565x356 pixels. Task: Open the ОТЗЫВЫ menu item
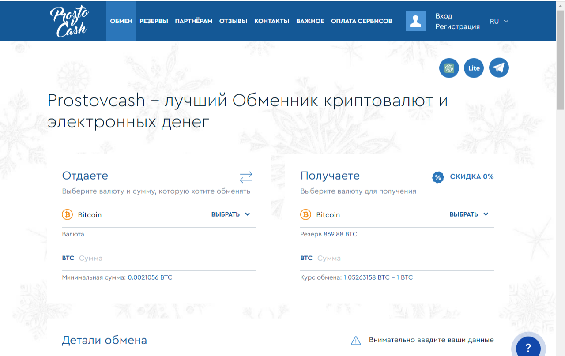click(234, 21)
